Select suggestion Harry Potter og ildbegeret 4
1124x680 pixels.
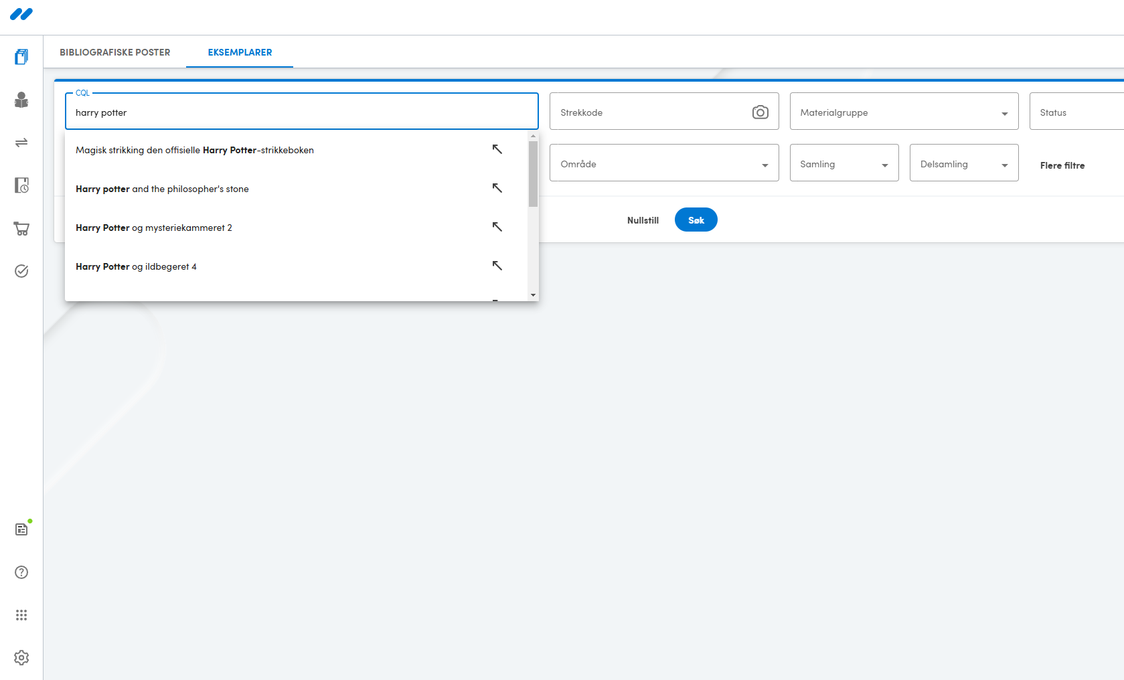pos(296,266)
